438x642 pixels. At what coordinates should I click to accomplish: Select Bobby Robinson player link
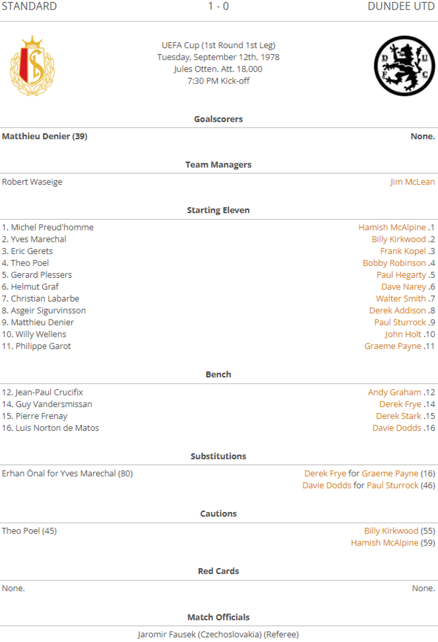pyautogui.click(x=394, y=263)
